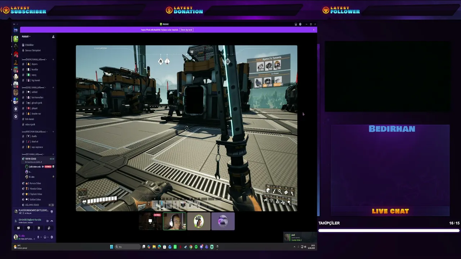Dismiss the streamer mode banner
The image size is (461, 259).
coord(314,30)
